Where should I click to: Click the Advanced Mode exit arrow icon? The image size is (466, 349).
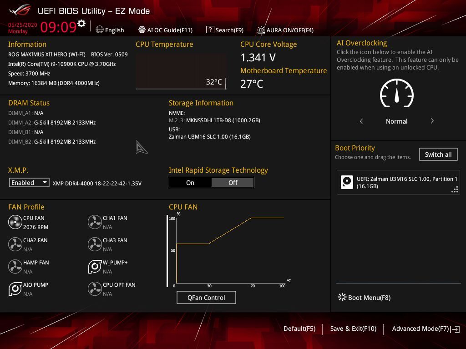pos(455,329)
